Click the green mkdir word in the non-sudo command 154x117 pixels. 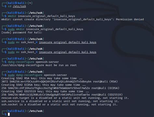[12, 16]
